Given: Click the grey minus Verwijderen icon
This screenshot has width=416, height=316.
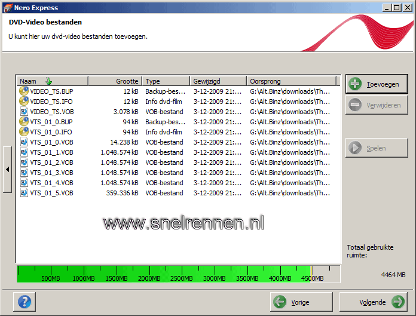Looking at the screenshot, I should (355, 105).
